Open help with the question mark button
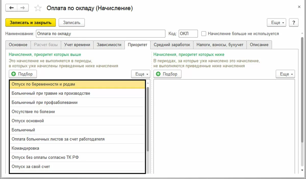Screen dimensions: 306x179 click(x=294, y=22)
